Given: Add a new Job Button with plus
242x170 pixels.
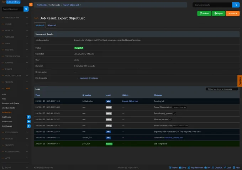Looking at the screenshot, I should [x=29, y=122].
